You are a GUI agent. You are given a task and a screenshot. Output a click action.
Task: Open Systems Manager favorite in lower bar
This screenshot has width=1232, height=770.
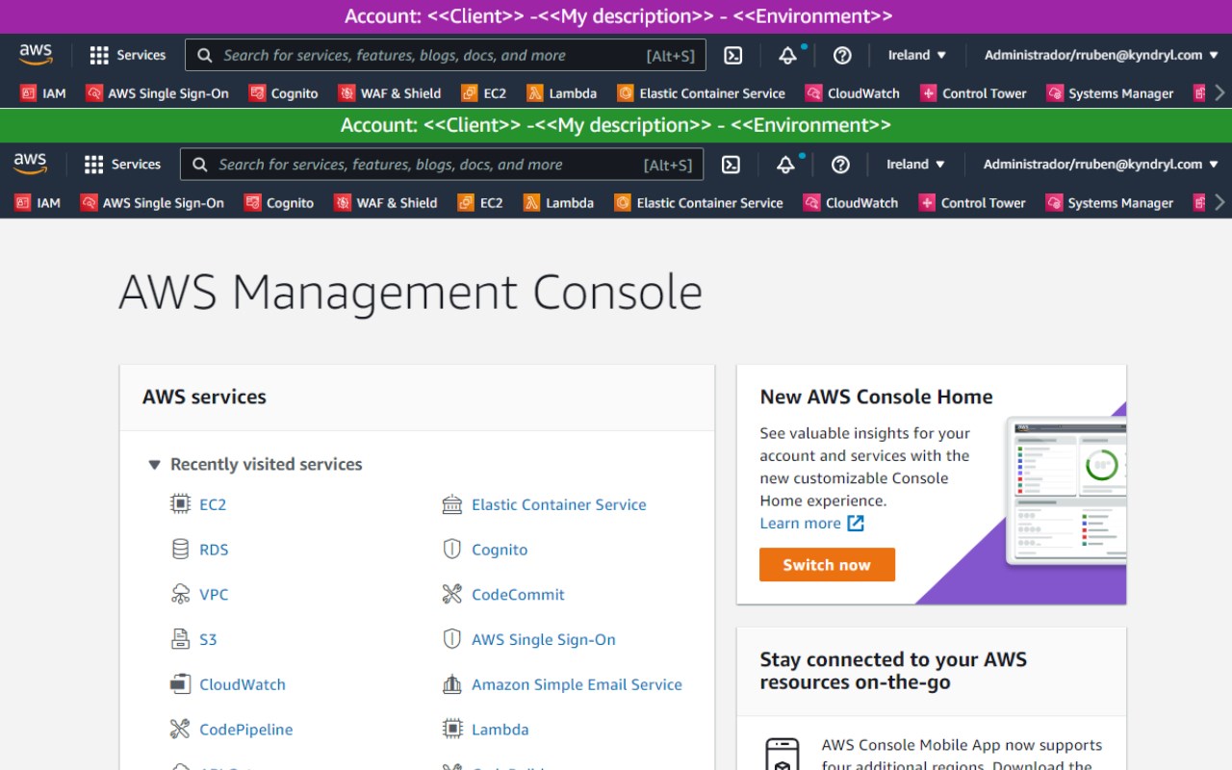tap(1109, 203)
